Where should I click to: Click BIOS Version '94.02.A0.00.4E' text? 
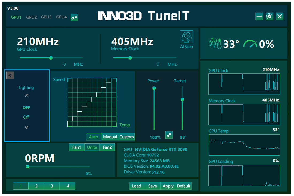tap(164, 166)
